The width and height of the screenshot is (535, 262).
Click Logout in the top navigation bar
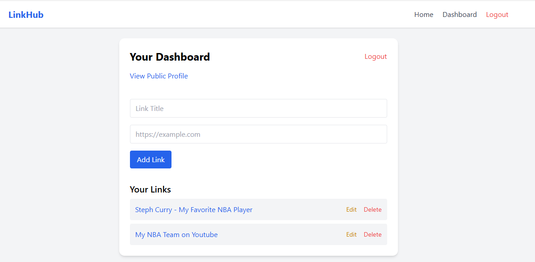pos(497,14)
